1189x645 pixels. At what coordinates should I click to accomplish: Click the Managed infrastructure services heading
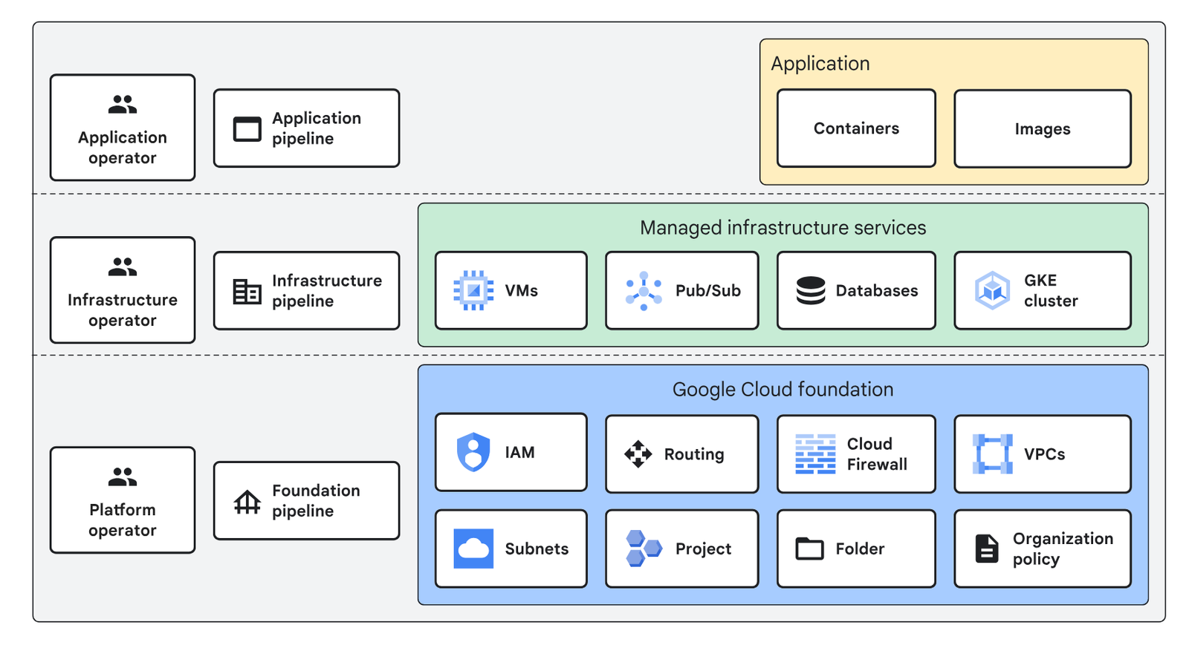[x=783, y=228]
